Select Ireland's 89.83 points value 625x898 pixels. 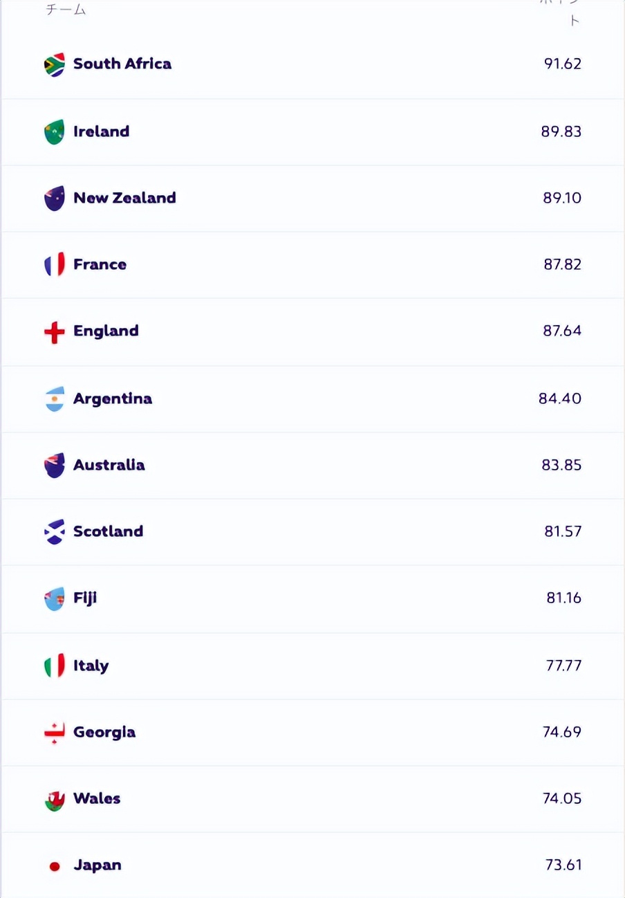click(x=561, y=131)
